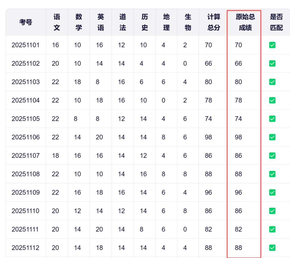The image size is (290, 258).
Task: Click the green check icon for 20251107
Action: pyautogui.click(x=272, y=156)
